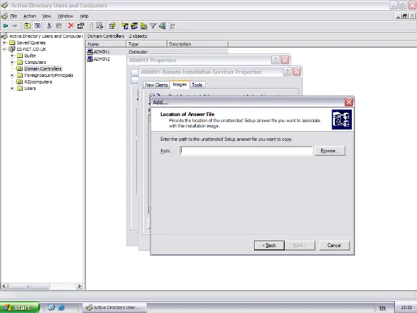The height and width of the screenshot is (313, 417).
Task: Click the Help toolbar icon
Action: coord(112,26)
